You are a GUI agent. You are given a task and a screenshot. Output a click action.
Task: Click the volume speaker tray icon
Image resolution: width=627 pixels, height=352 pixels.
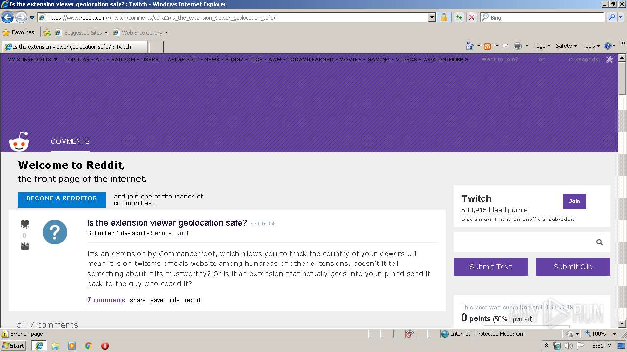568,346
